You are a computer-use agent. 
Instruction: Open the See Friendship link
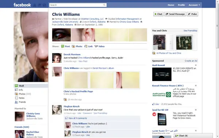coord(190,31)
